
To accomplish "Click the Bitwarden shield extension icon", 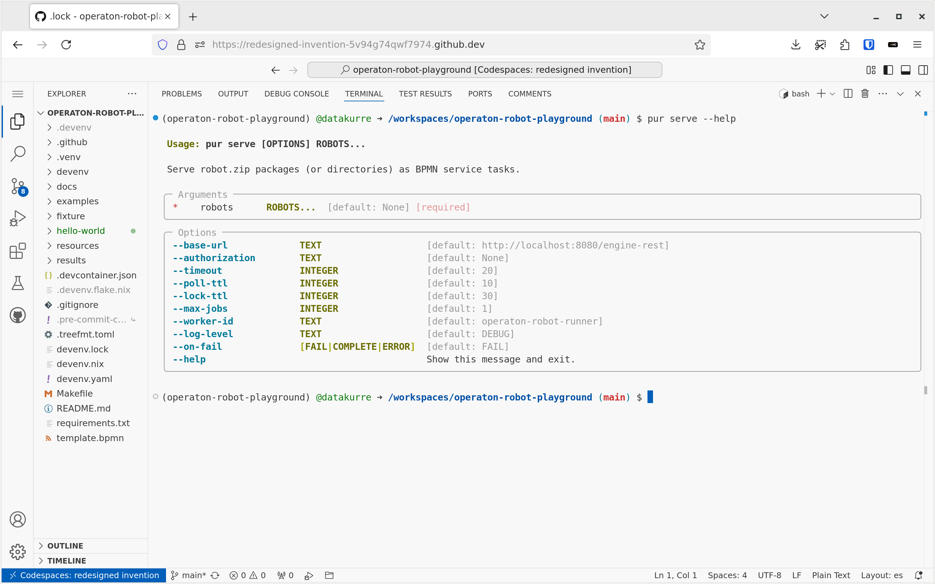I will (x=869, y=45).
